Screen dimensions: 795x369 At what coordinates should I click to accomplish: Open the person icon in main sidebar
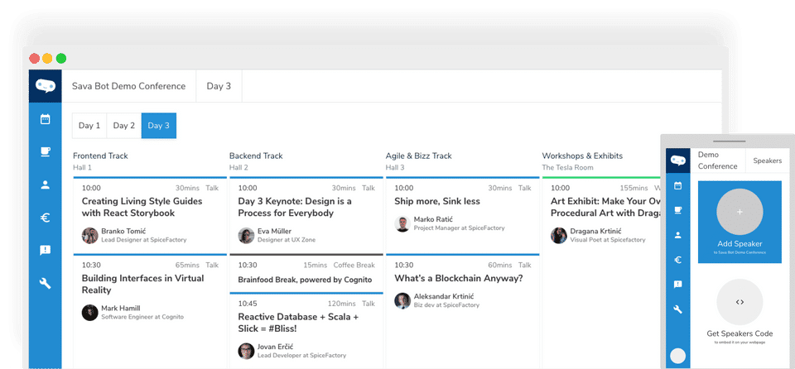tap(46, 184)
